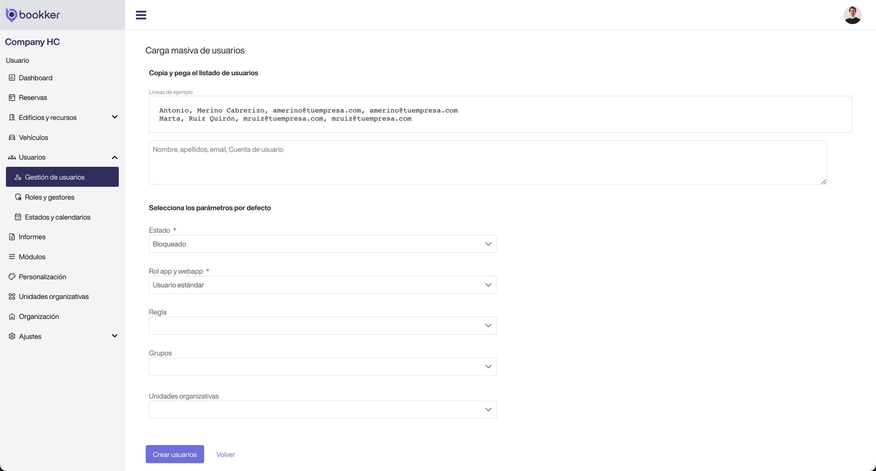Collapse the Usuarios sidebar section
The image size is (876, 471).
point(115,157)
